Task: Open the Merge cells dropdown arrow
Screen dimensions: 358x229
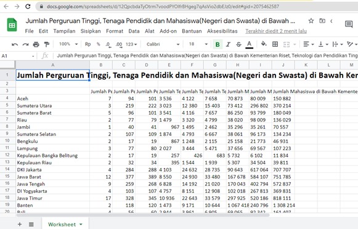Action: (x=295, y=44)
